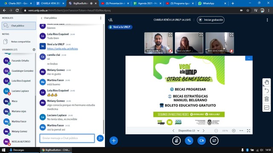Viewport: 273px width, 153px height.
Task: Open the Diapositiva 13 slide dropdown
Action: 189,130
